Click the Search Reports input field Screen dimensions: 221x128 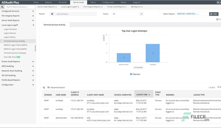pyautogui.click(x=20, y=7)
